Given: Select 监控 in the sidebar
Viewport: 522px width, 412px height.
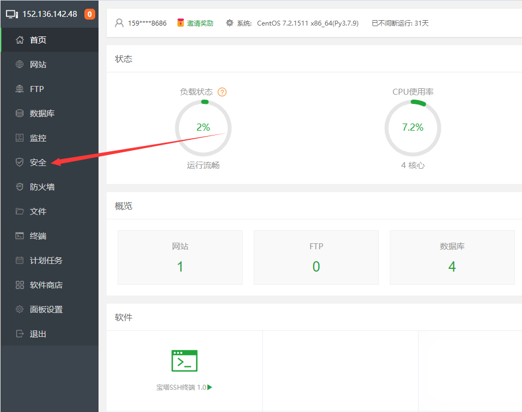Looking at the screenshot, I should pos(38,138).
